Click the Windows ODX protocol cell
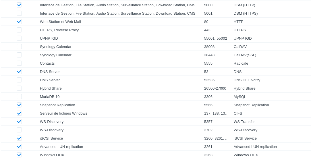The width and height of the screenshot is (311, 160). (246, 155)
